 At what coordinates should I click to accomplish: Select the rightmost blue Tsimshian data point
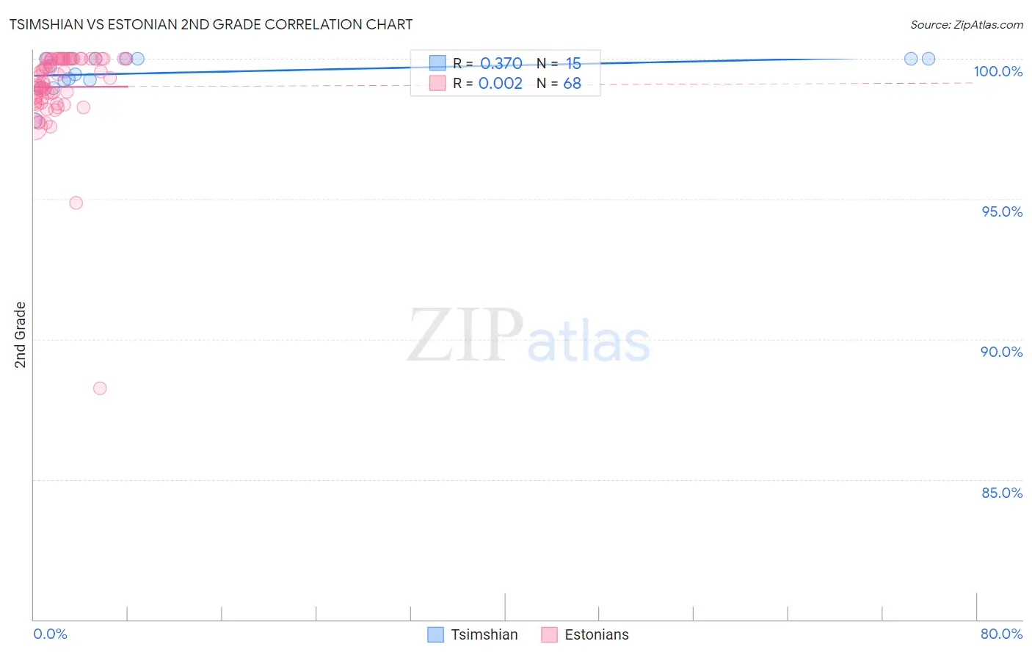(x=929, y=59)
